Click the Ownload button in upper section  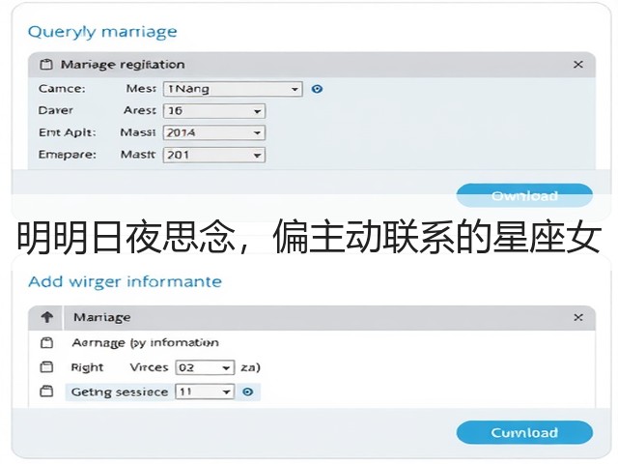[x=524, y=195]
